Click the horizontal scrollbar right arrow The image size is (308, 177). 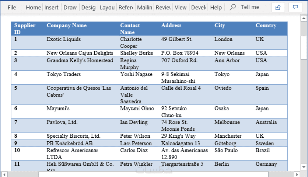(x=297, y=174)
